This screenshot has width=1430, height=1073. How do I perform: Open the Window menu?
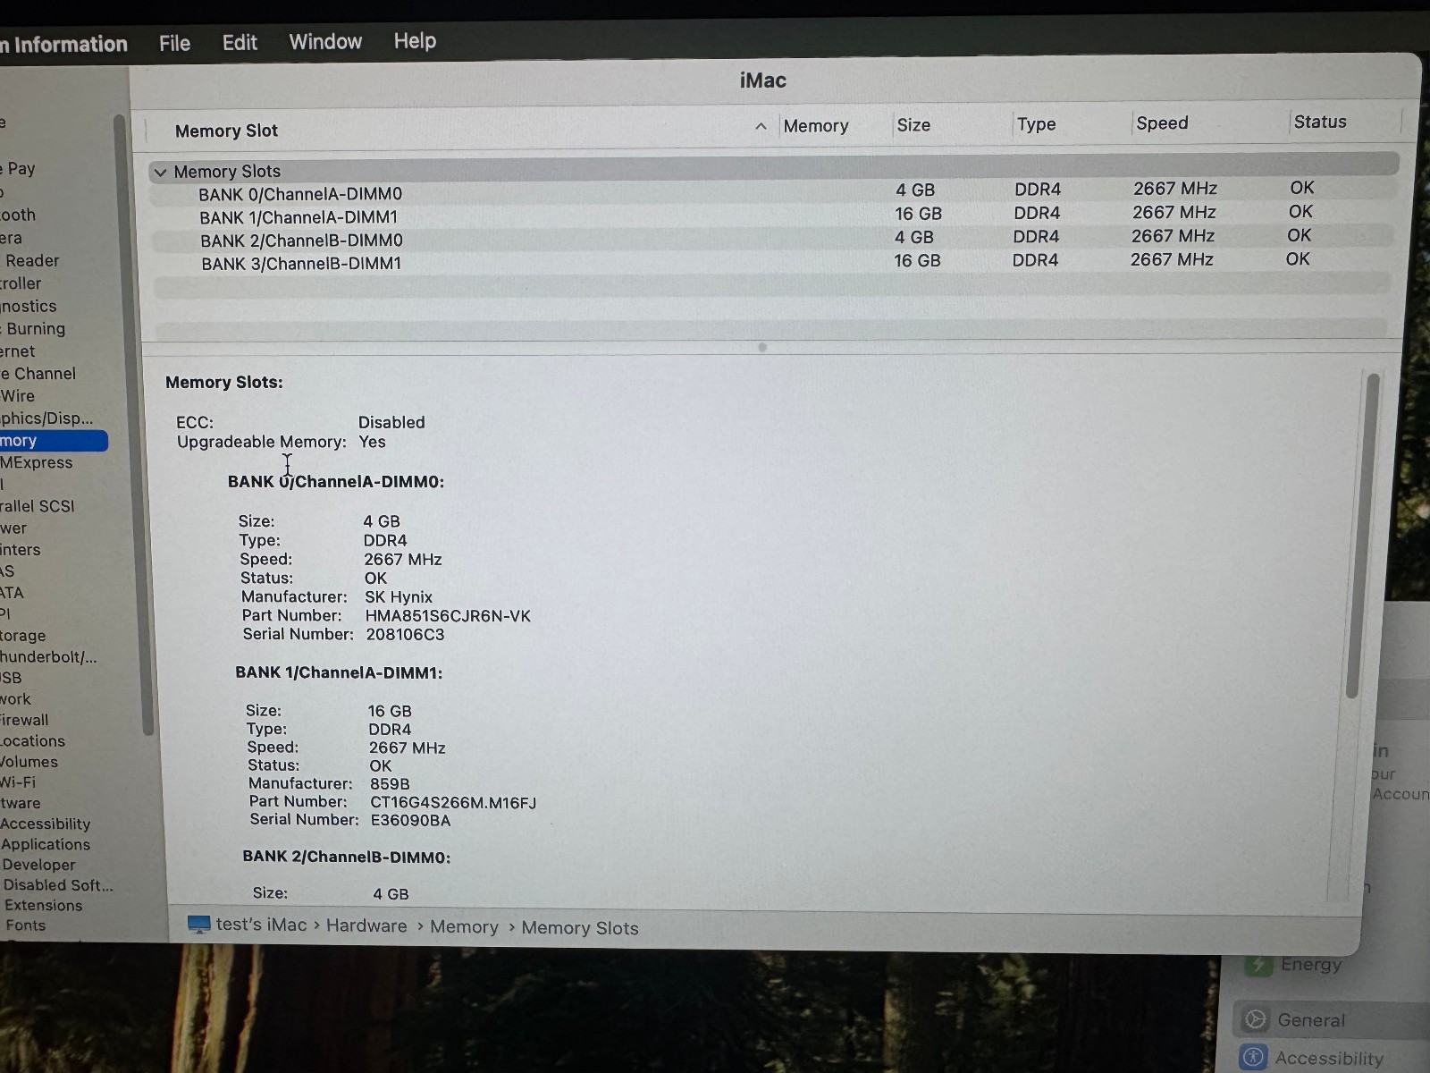pos(325,42)
